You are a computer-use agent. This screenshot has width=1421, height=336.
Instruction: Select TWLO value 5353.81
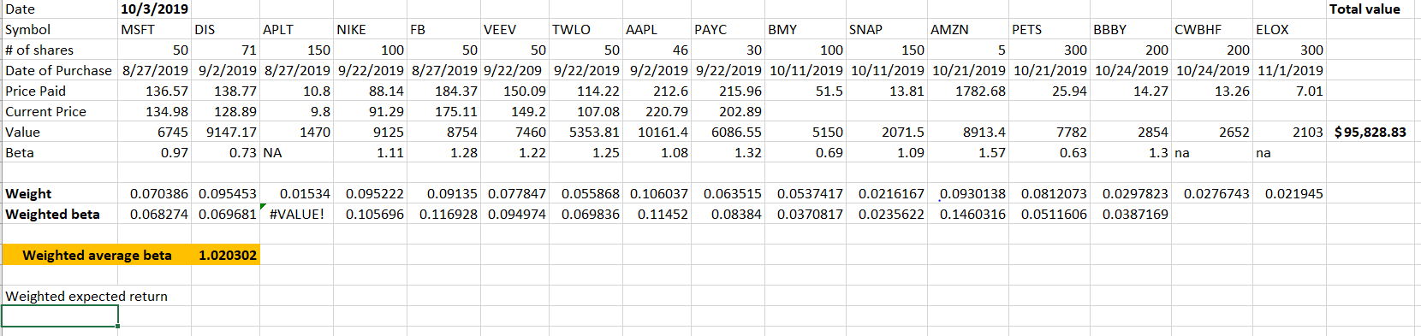point(586,132)
